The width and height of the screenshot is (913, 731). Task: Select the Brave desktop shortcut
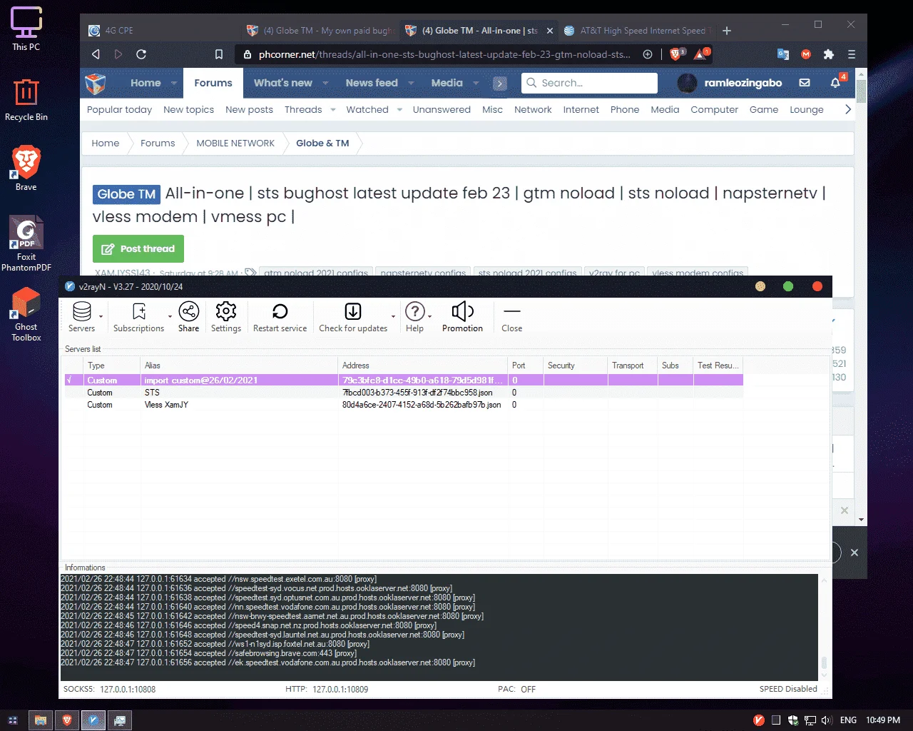tap(26, 168)
